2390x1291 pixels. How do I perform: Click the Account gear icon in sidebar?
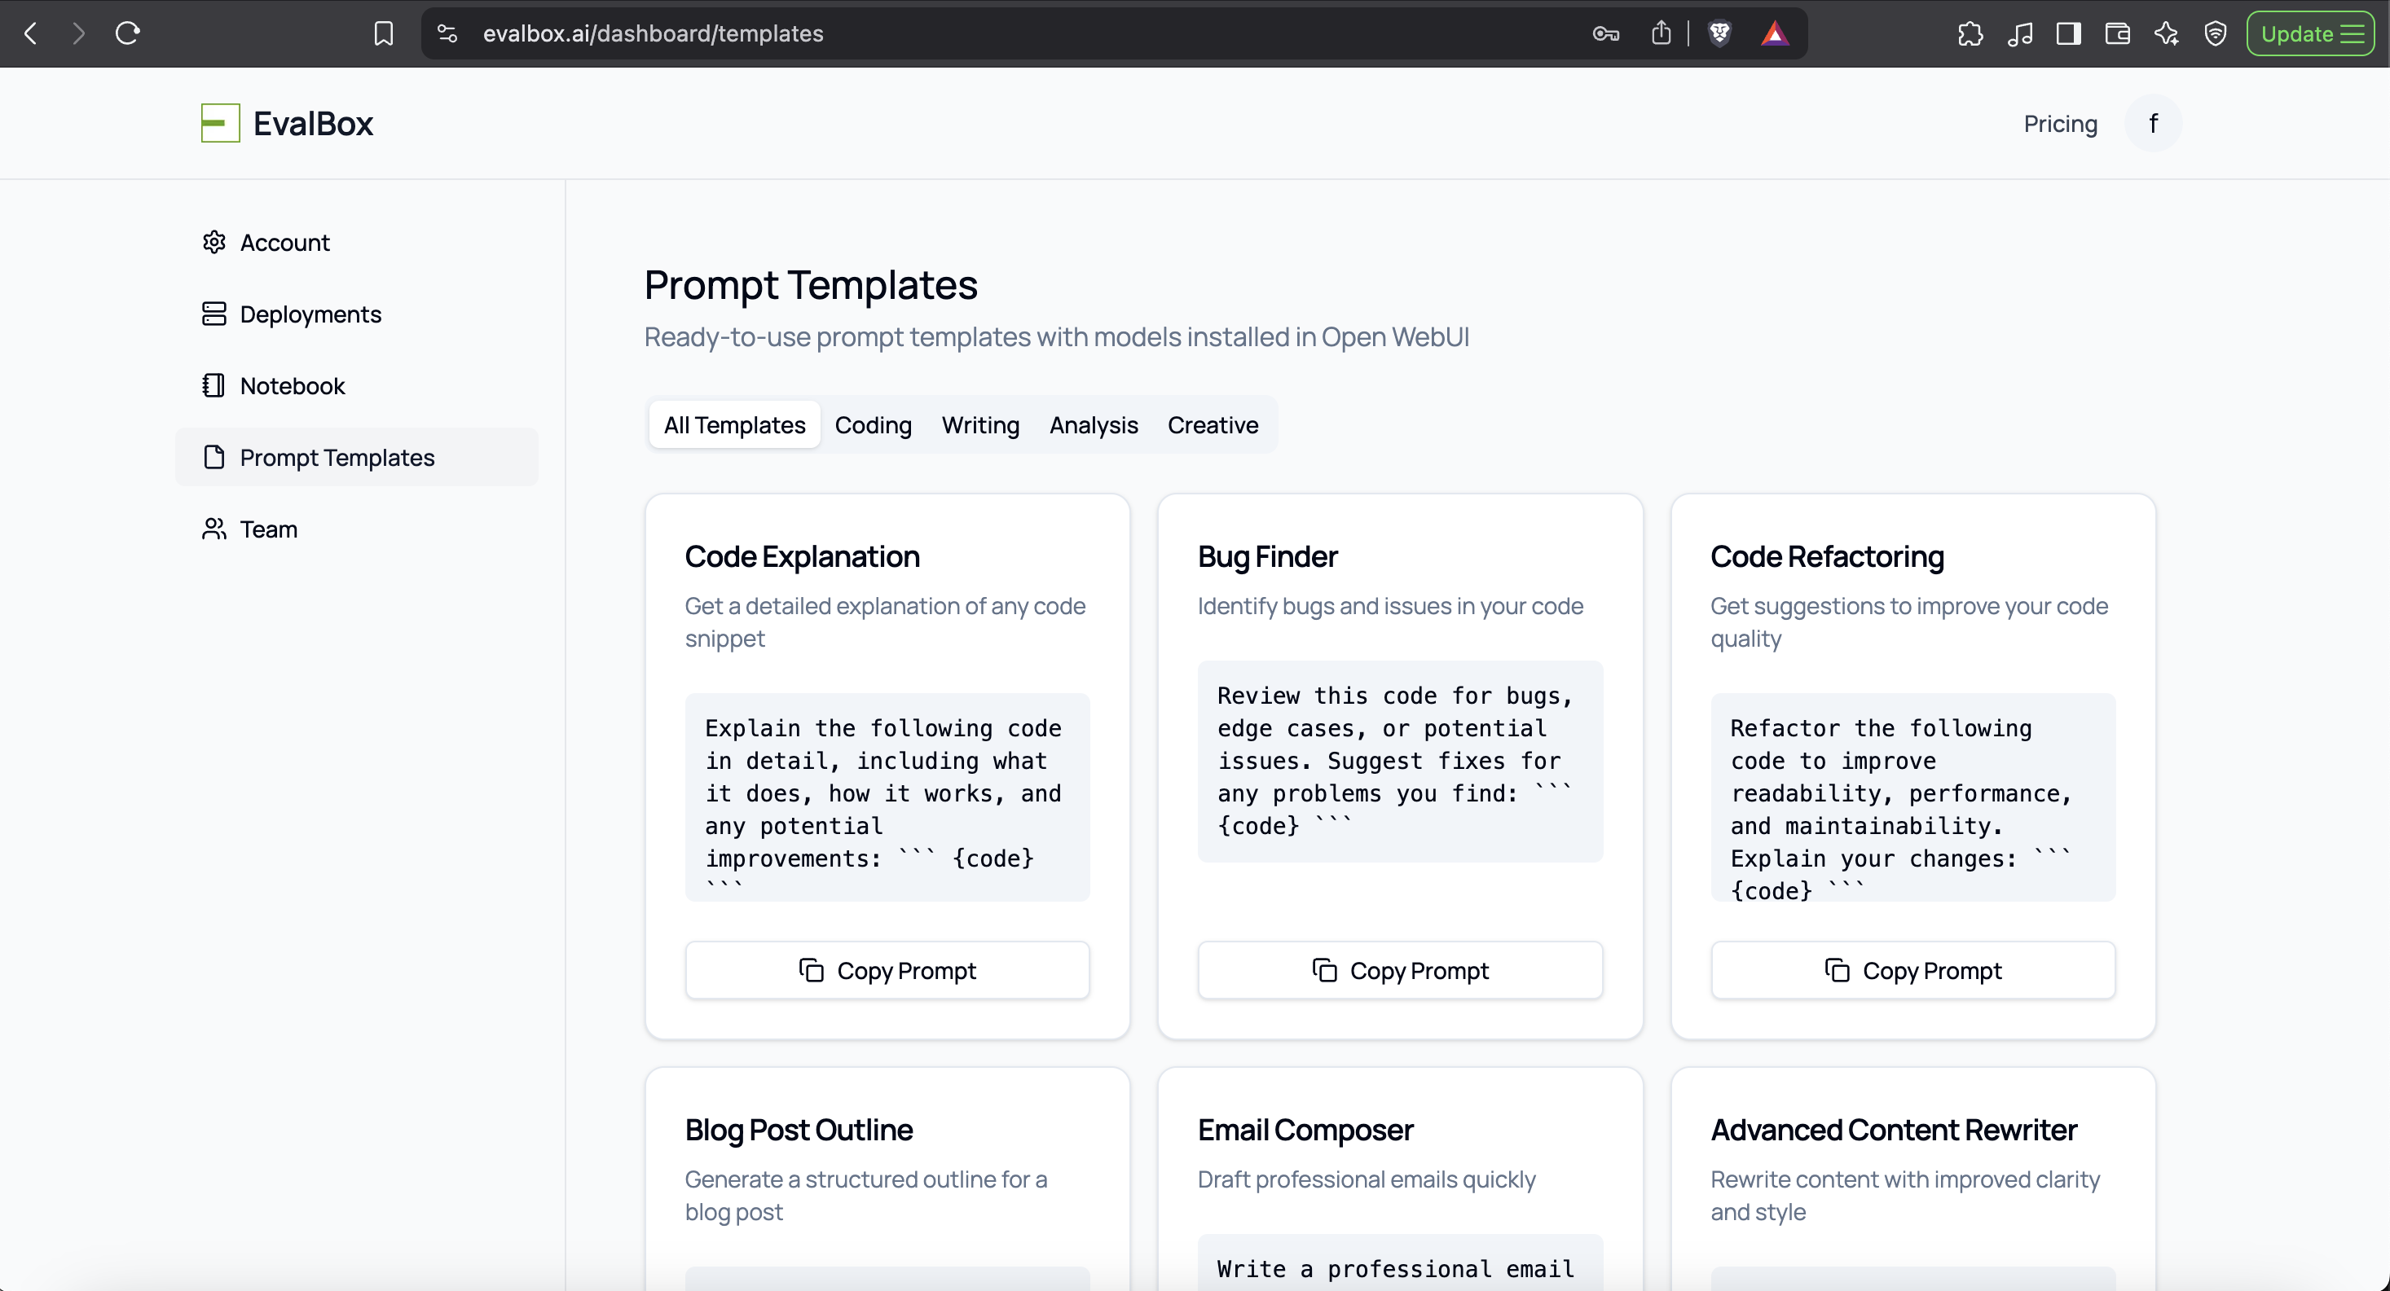[214, 242]
